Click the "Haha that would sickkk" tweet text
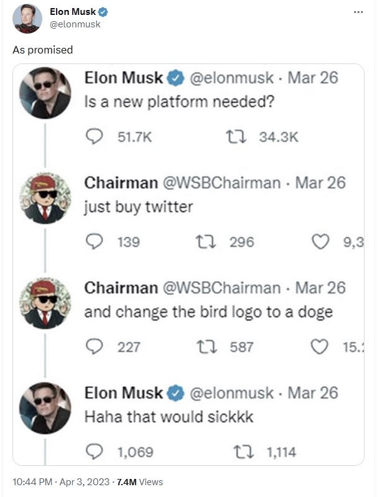The width and height of the screenshot is (385, 497). pos(169,416)
